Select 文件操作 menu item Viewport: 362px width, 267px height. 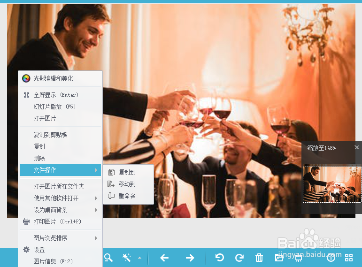60,170
